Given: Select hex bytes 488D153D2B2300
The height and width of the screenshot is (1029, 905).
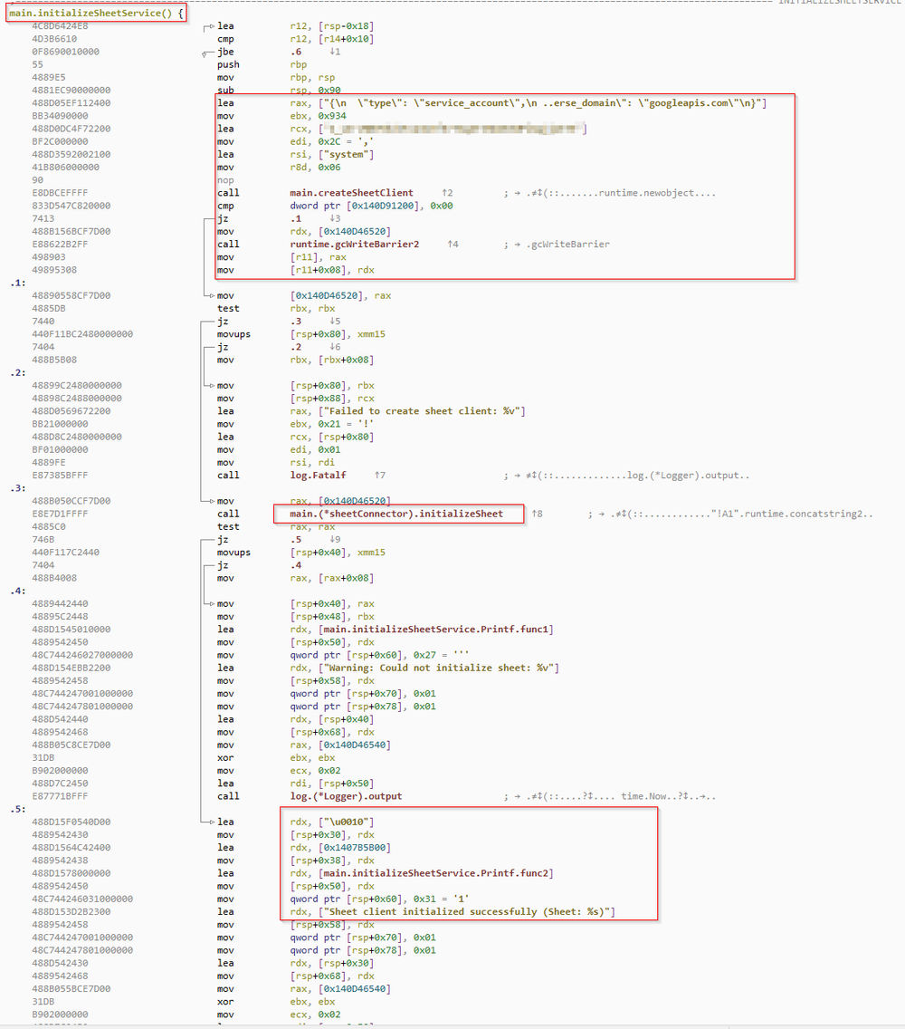Looking at the screenshot, I should pos(71,912).
